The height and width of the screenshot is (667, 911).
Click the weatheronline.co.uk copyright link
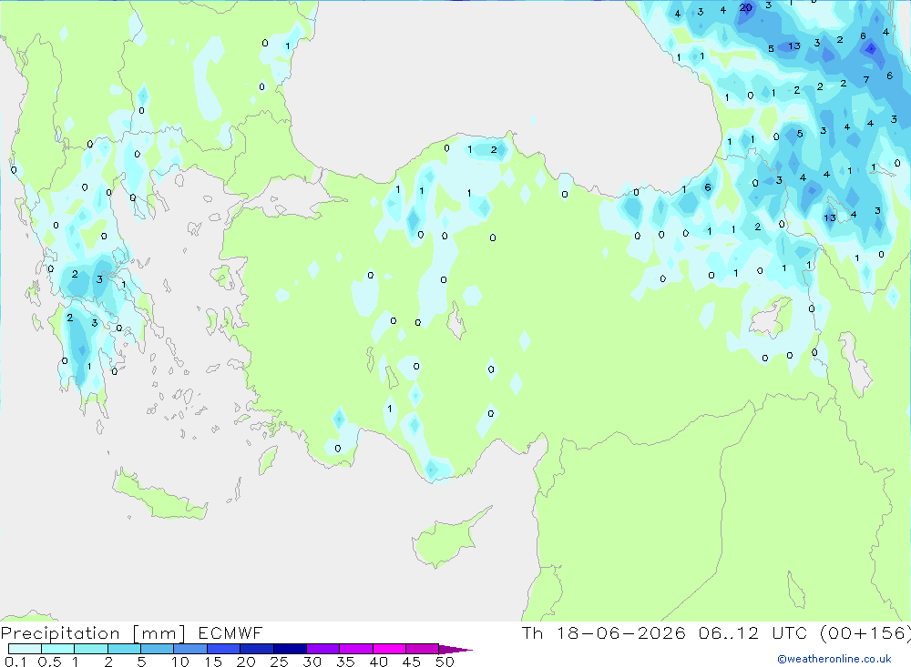click(834, 659)
